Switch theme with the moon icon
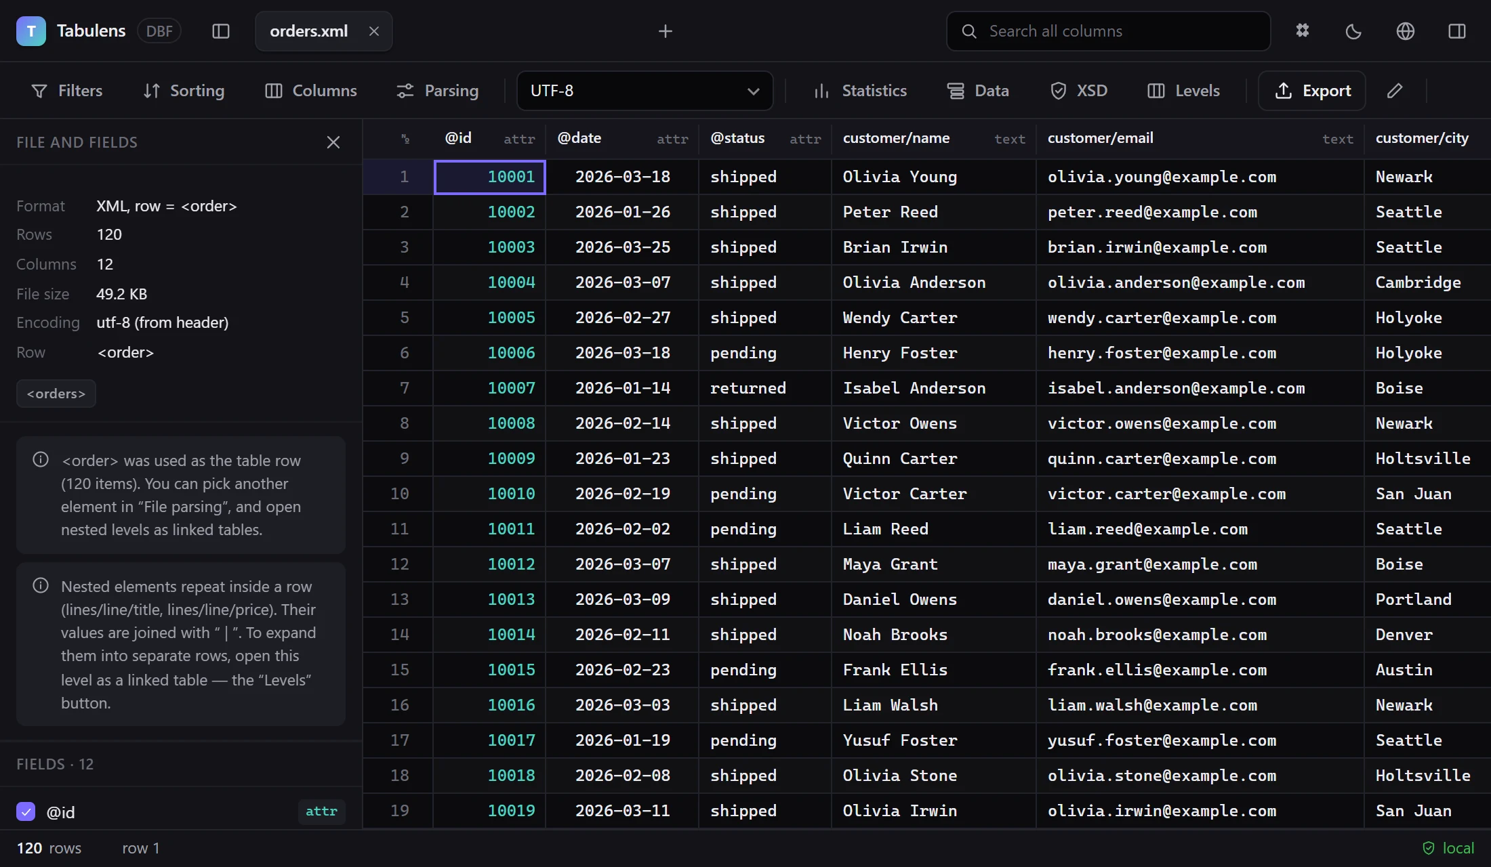Screen dimensions: 1491x867 pos(1353,31)
